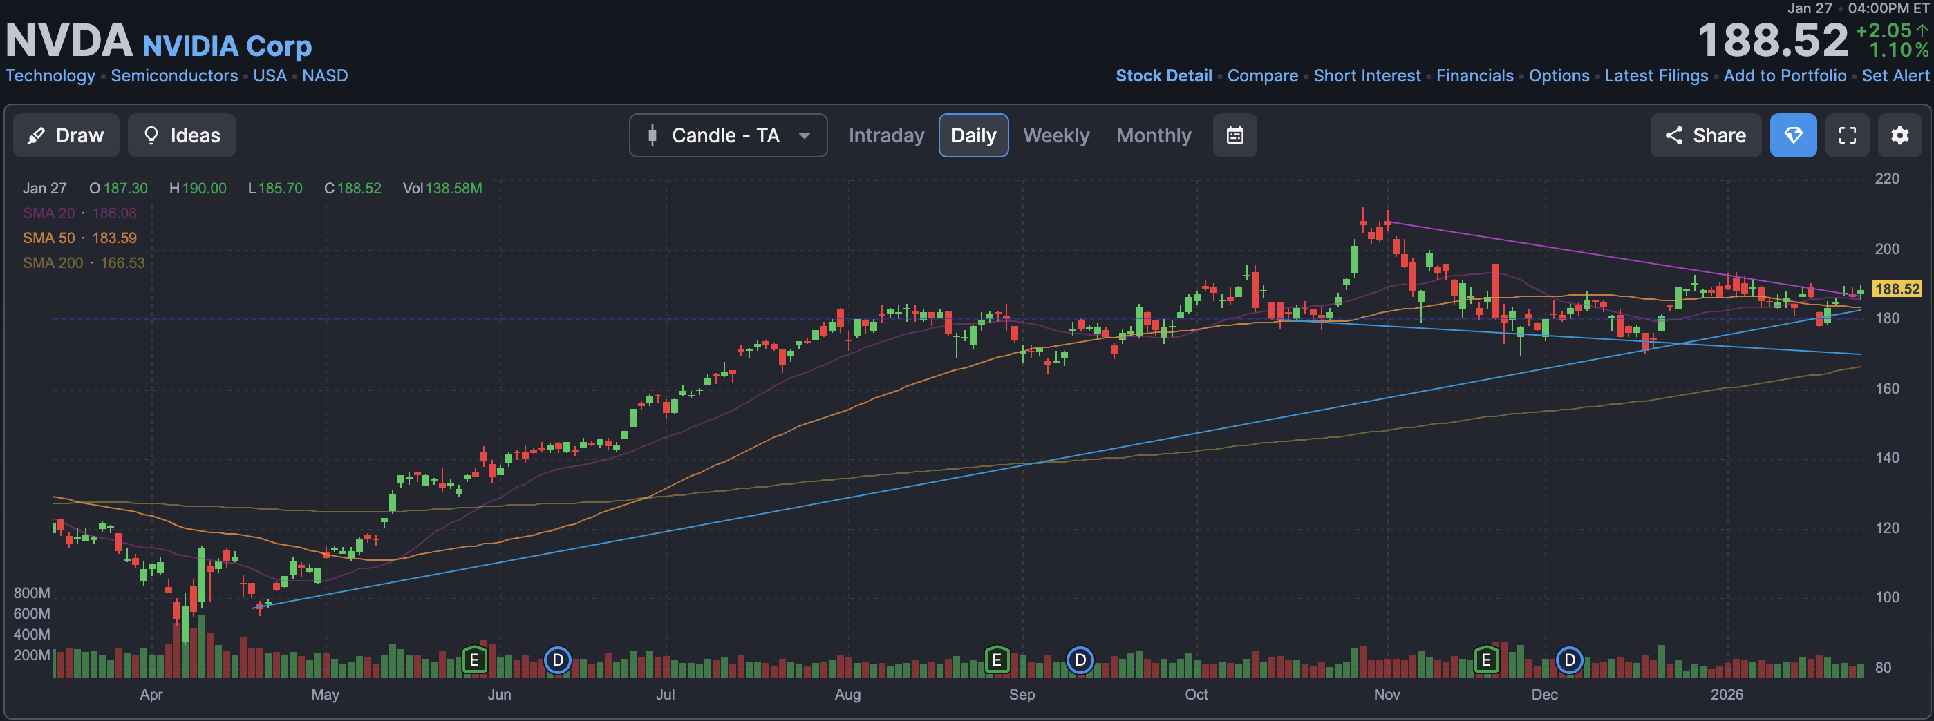Click the H 190.00 high value
Viewport: 1934px width, 721px height.
click(198, 189)
